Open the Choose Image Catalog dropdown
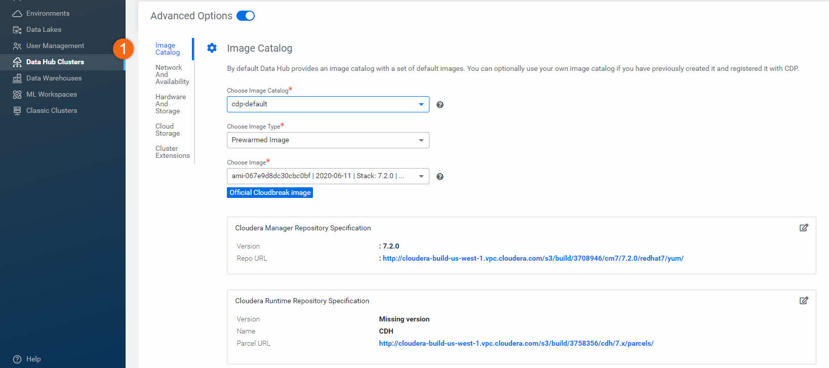Viewport: 829px width, 368px height. coord(328,104)
